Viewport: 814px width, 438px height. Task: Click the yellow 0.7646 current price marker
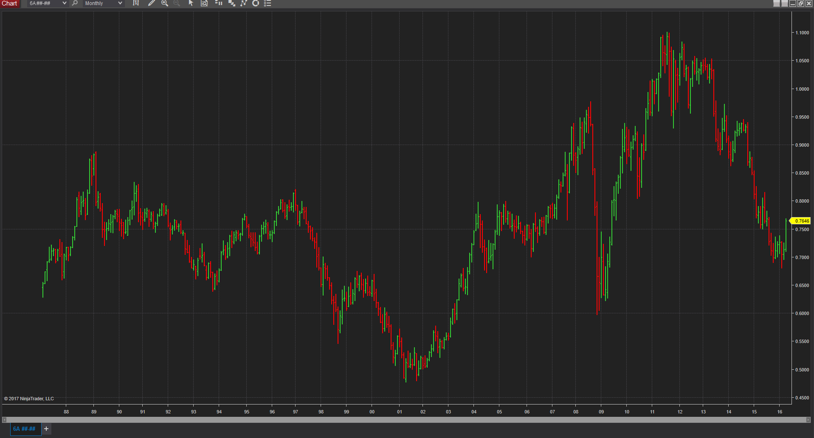(x=800, y=221)
